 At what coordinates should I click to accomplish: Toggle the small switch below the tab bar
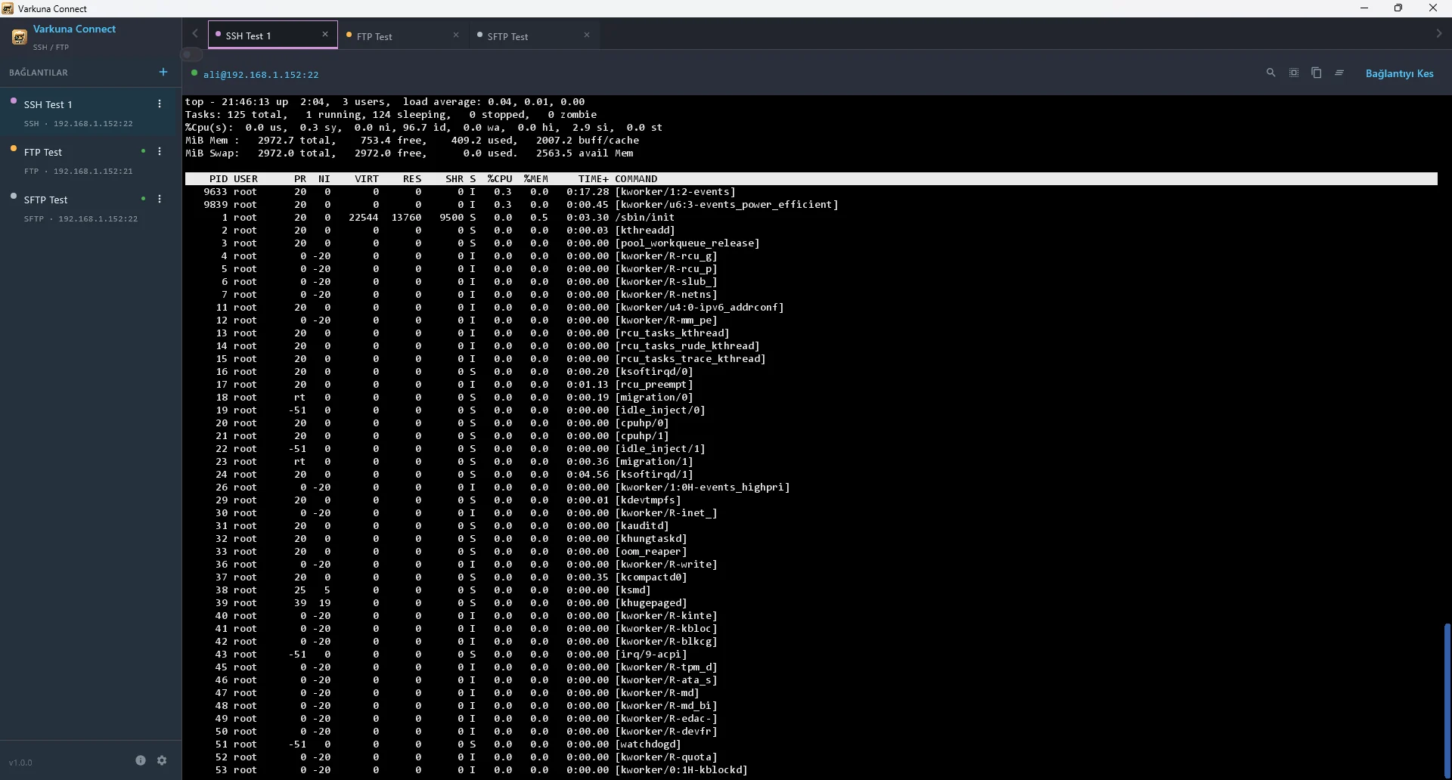point(191,54)
